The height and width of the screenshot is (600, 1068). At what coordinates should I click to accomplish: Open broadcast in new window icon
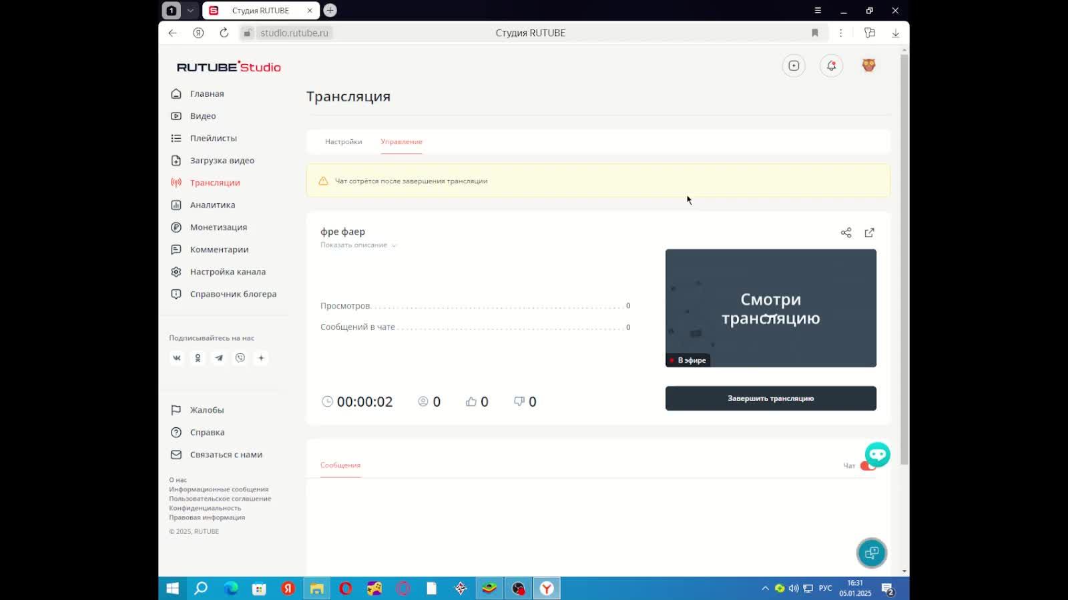pyautogui.click(x=869, y=233)
